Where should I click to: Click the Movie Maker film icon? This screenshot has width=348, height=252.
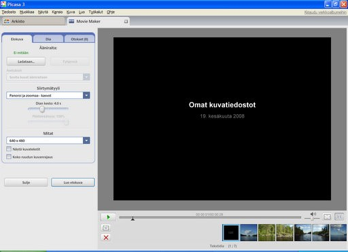(x=71, y=21)
